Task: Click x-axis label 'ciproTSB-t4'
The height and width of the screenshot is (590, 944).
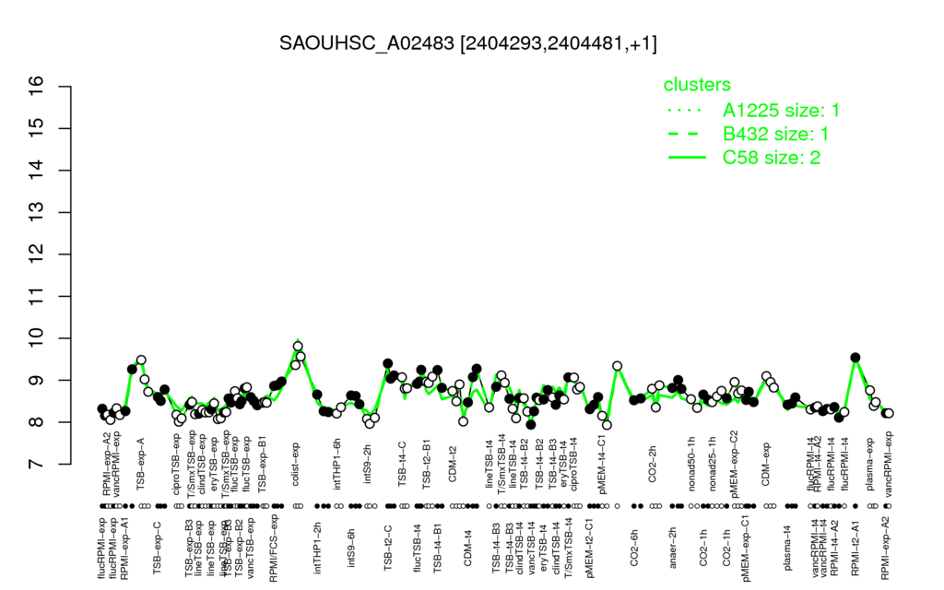Action: pyautogui.click(x=573, y=465)
